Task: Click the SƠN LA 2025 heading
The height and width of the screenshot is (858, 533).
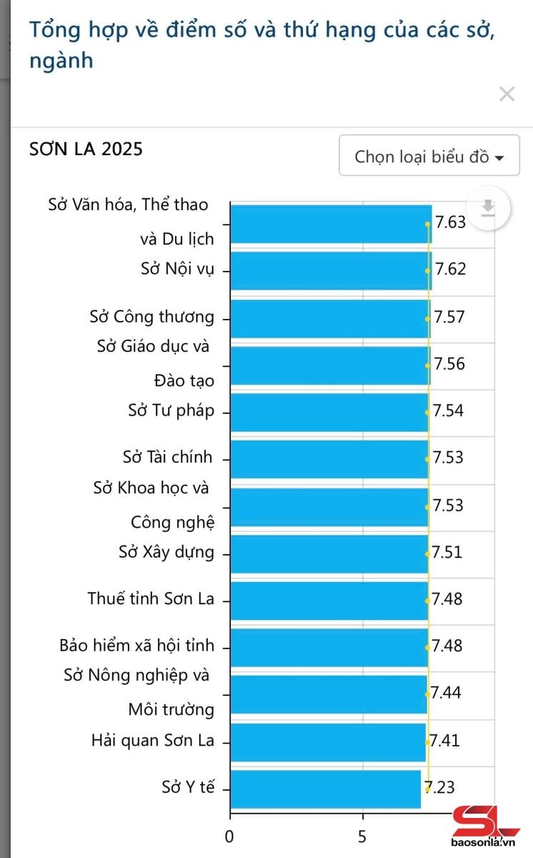Action: pyautogui.click(x=86, y=149)
